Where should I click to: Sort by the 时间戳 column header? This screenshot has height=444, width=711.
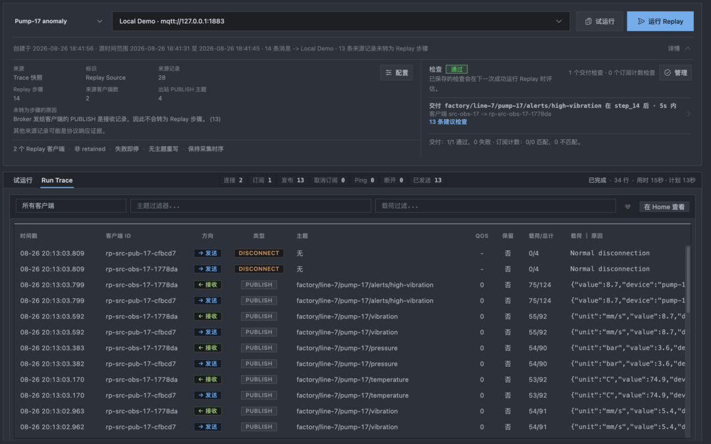click(28, 236)
